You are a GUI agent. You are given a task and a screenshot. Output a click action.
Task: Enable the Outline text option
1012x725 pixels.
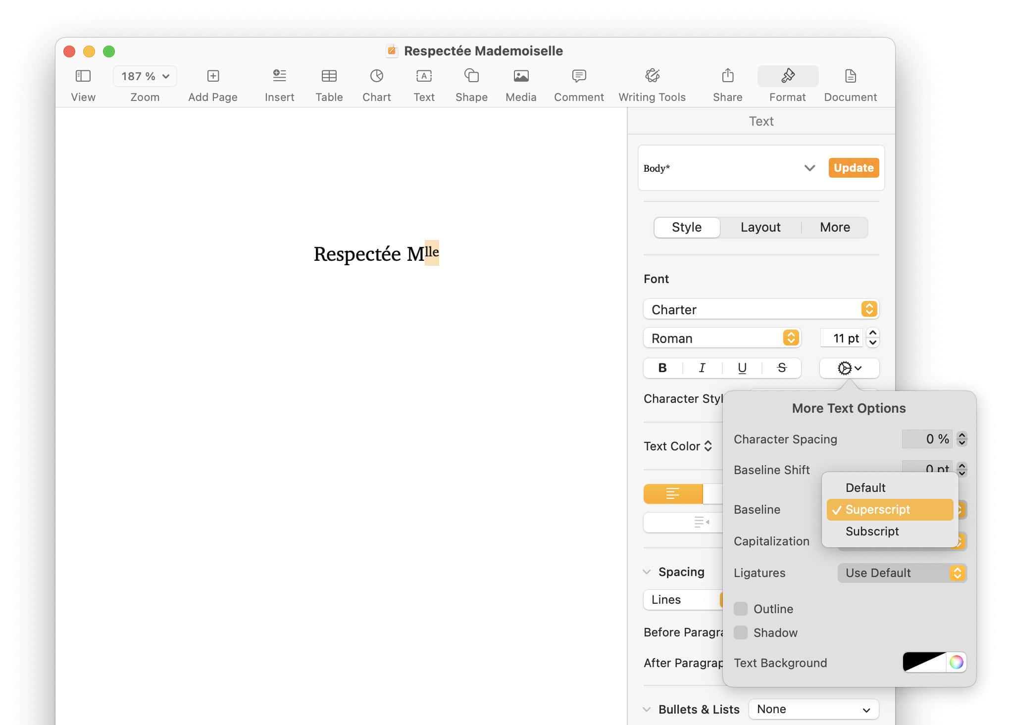[741, 609]
